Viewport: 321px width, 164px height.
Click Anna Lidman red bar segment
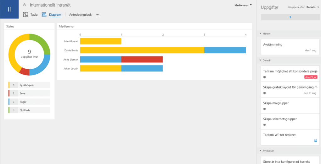click(142, 59)
